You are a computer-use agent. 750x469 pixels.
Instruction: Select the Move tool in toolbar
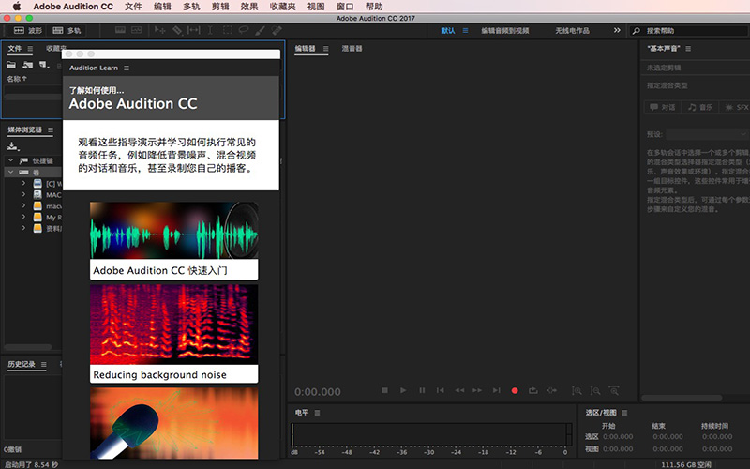[159, 30]
